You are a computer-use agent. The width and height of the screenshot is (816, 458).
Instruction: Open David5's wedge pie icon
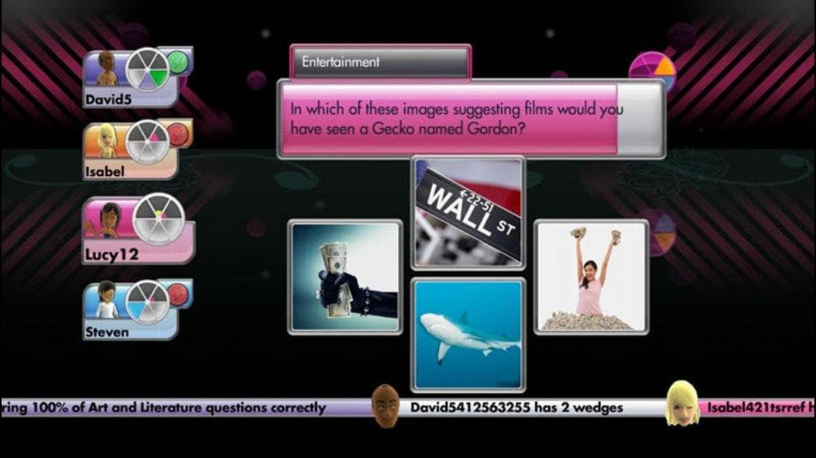[x=148, y=70]
